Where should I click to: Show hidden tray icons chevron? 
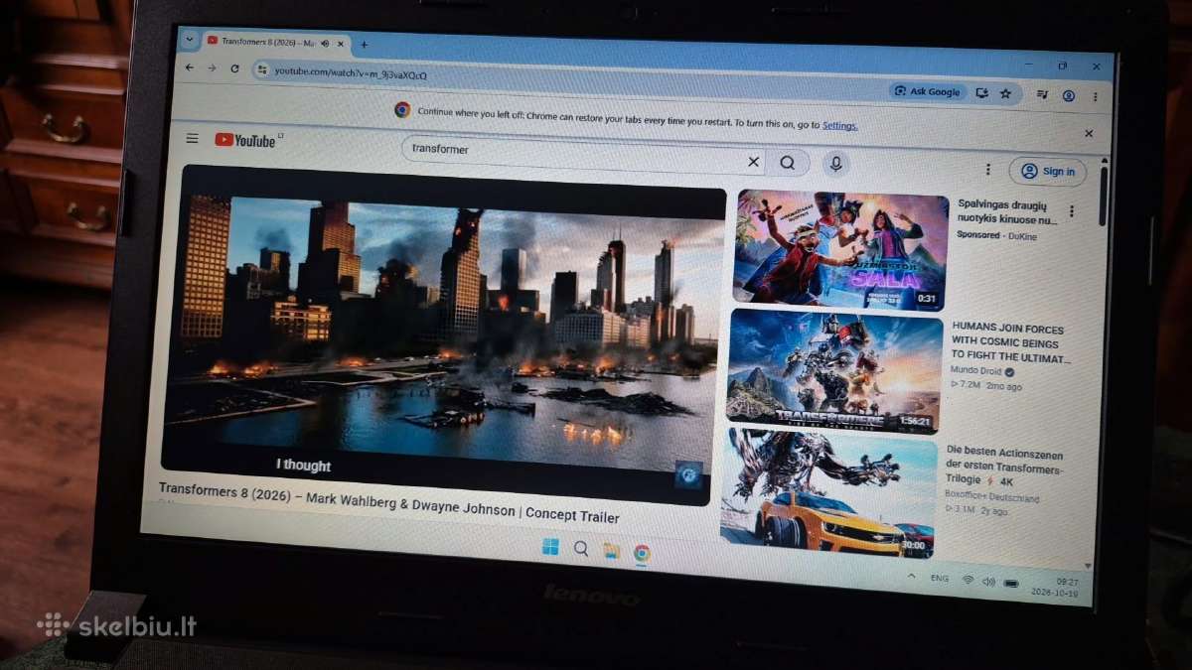pyautogui.click(x=912, y=575)
